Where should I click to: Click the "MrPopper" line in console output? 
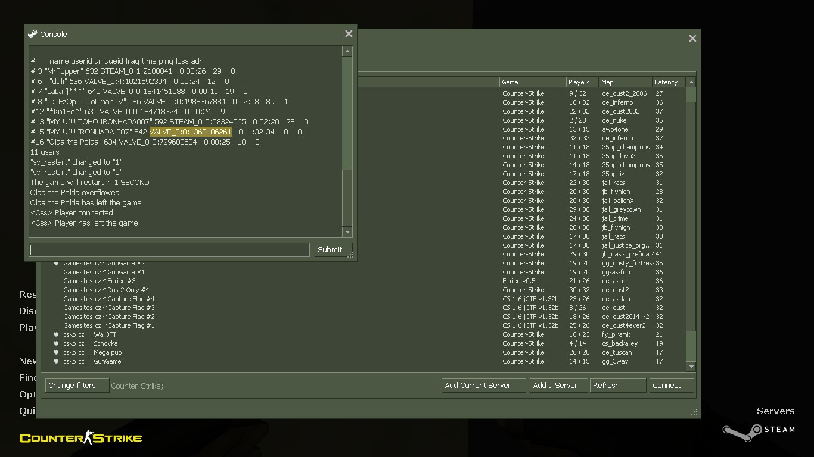[132, 71]
